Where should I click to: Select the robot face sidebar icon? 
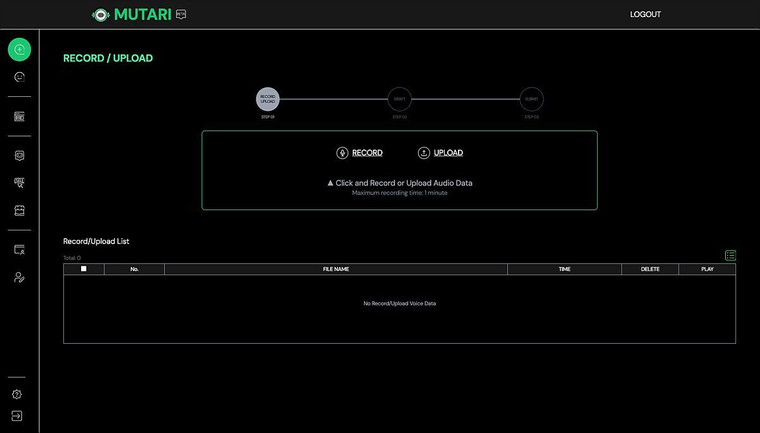pyautogui.click(x=19, y=155)
